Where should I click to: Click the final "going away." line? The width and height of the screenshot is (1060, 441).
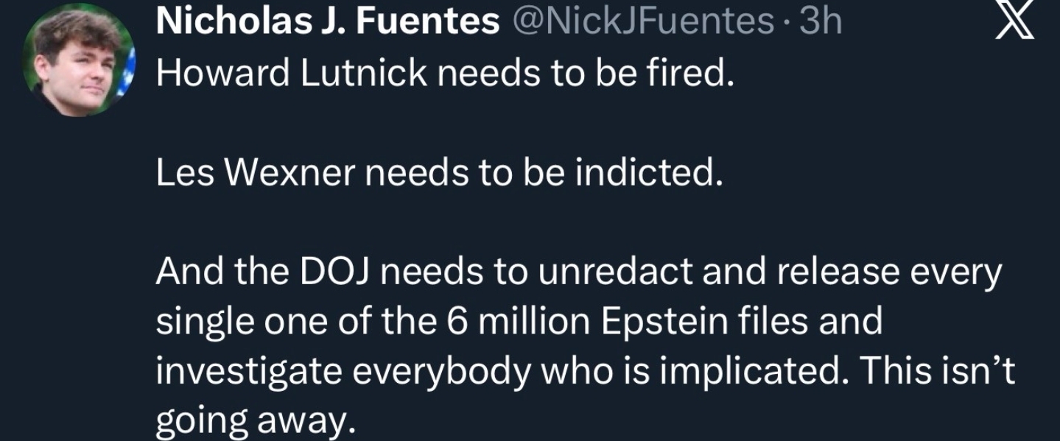click(250, 420)
